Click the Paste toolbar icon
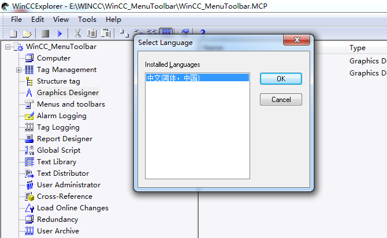 point(106,33)
